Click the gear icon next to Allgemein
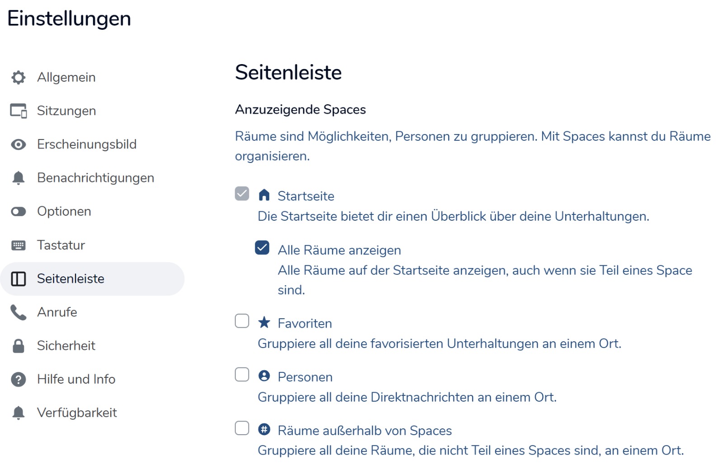Screen dimensions: 723x464 (x=18, y=78)
